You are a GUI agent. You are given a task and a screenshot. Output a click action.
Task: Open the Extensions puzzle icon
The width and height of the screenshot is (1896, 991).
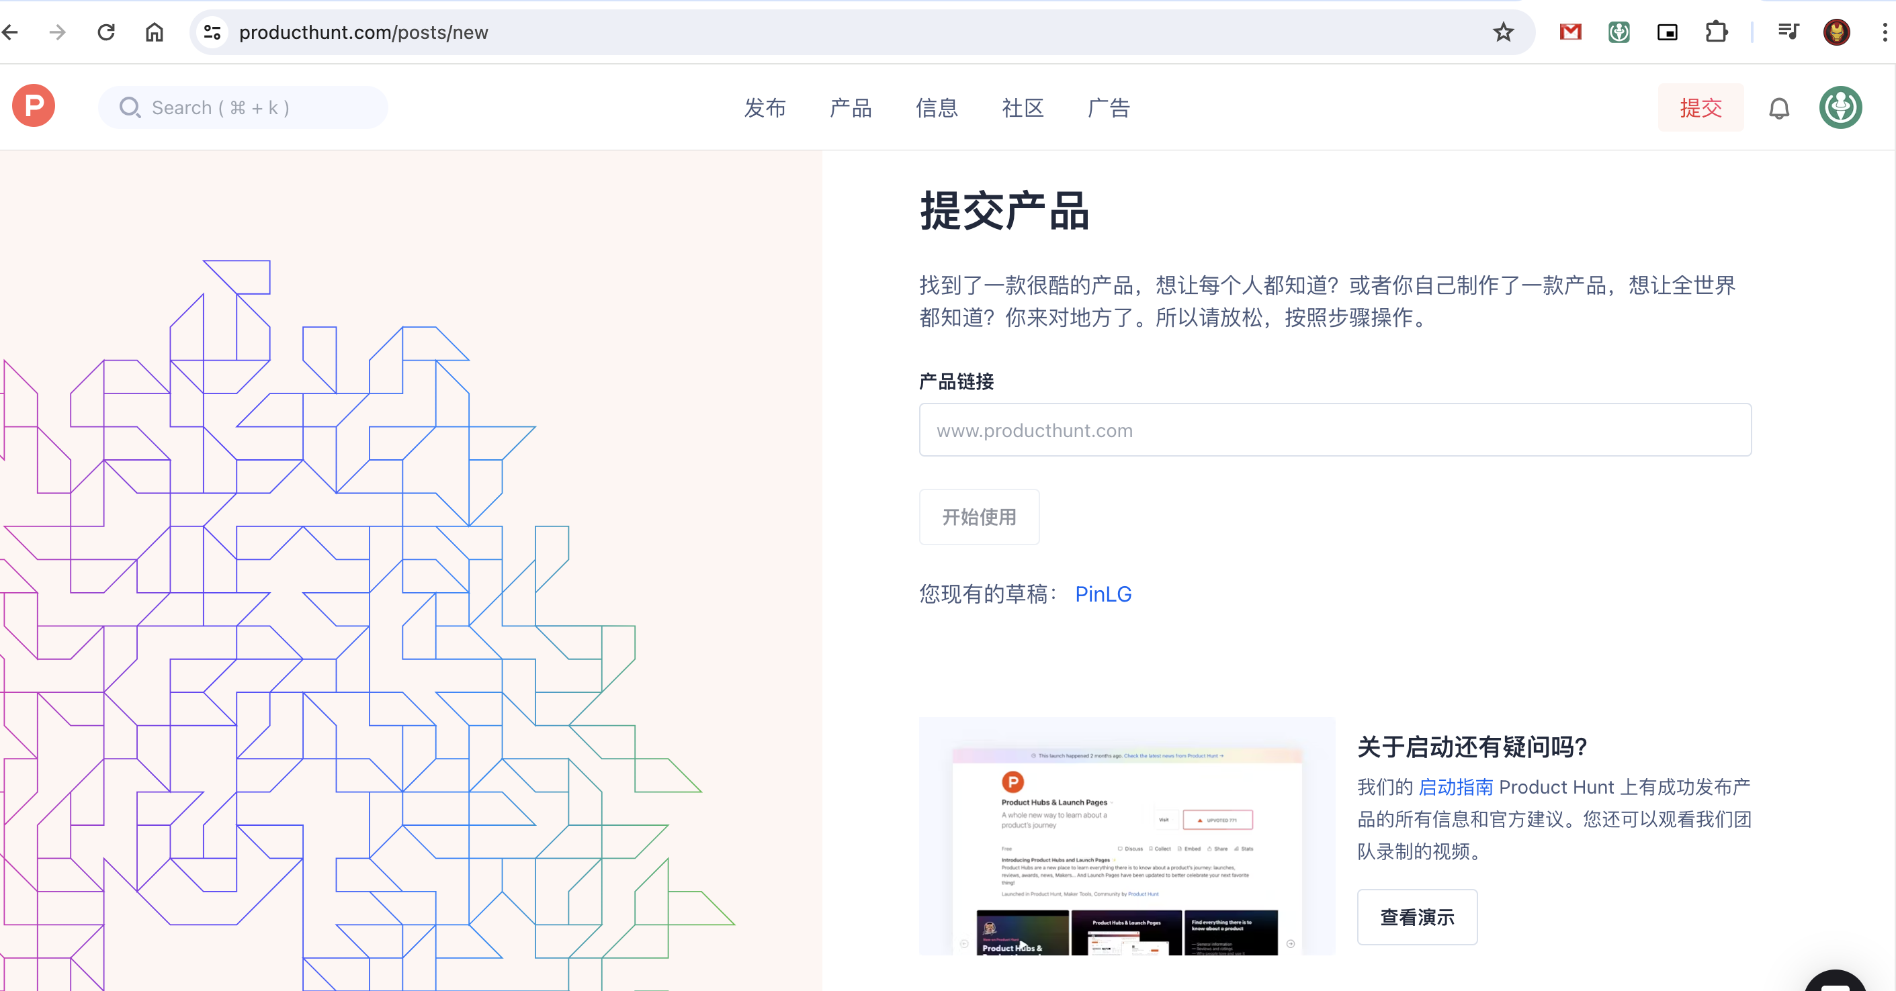click(x=1716, y=32)
